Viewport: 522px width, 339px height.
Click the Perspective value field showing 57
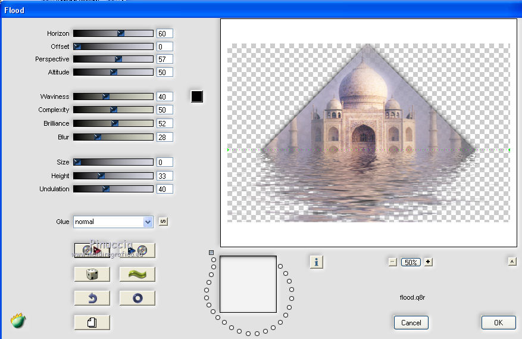(x=165, y=59)
